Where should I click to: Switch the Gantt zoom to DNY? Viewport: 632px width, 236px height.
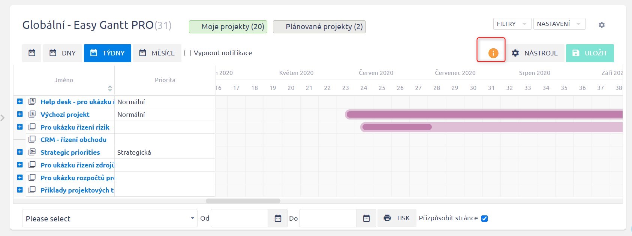[63, 53]
